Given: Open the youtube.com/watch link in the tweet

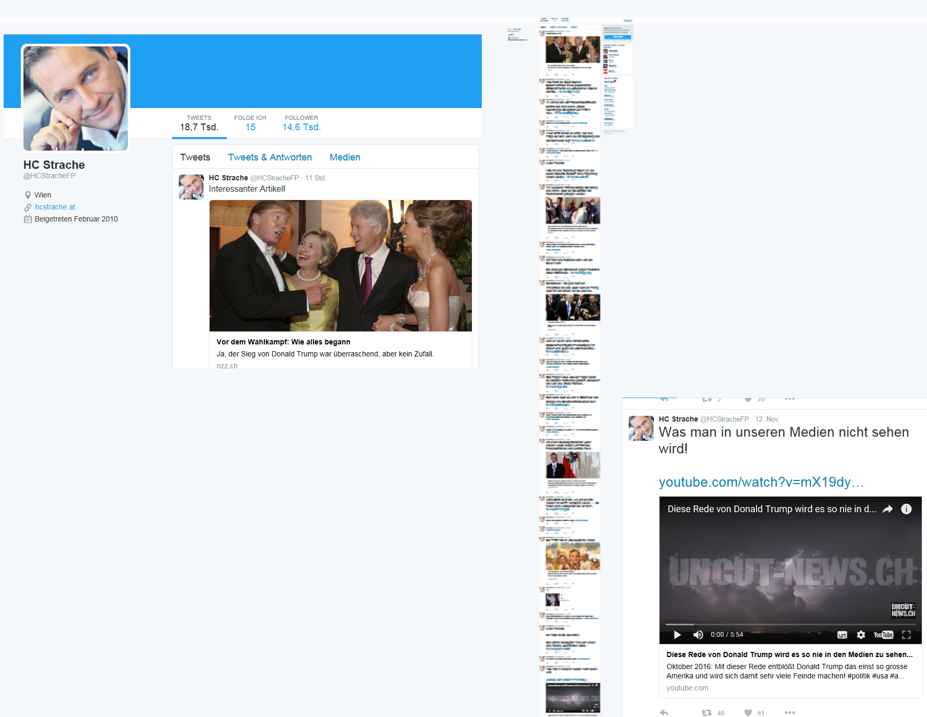Looking at the screenshot, I should click(761, 482).
